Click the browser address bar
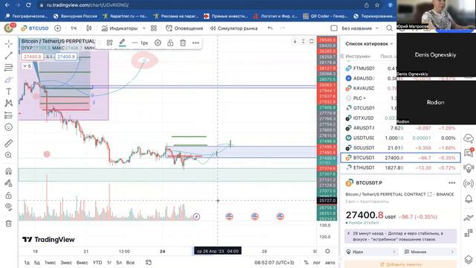476x268 pixels. point(200,5)
